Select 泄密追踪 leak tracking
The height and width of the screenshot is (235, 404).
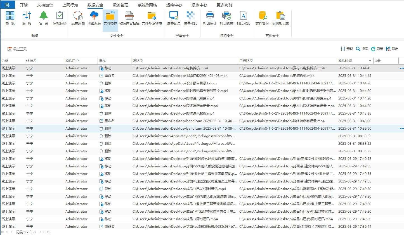pos(94,18)
